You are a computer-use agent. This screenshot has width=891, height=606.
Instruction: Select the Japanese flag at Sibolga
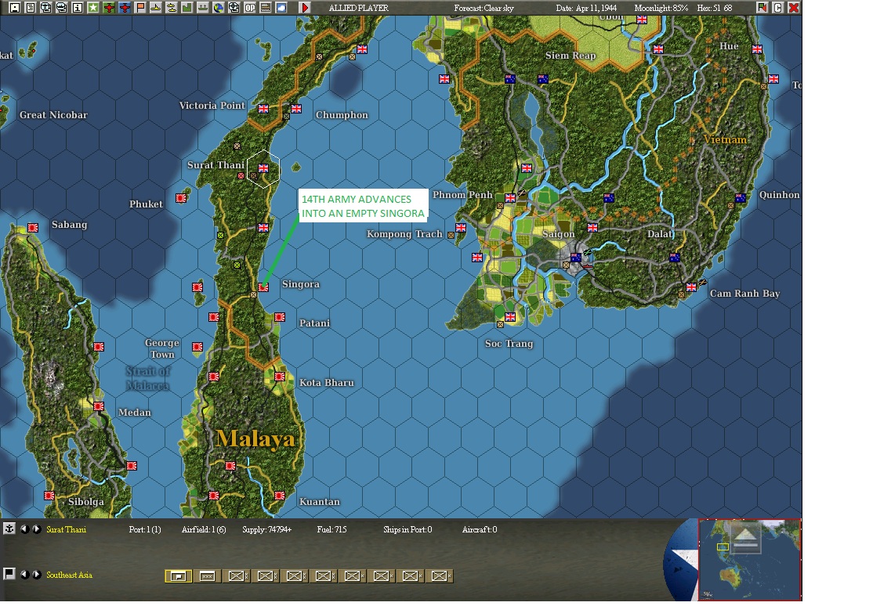[49, 496]
